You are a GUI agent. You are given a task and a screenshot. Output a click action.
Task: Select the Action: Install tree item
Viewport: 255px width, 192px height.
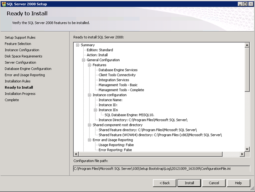97,55
